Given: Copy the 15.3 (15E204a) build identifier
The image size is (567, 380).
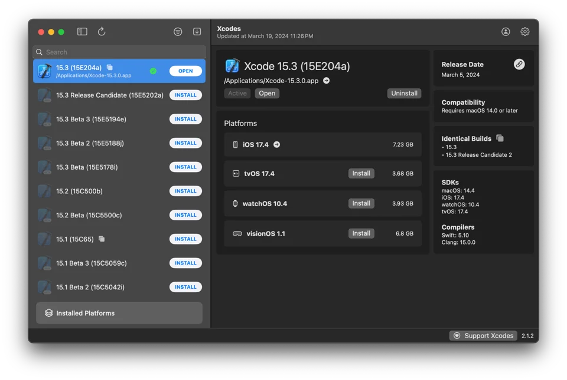Looking at the screenshot, I should tap(110, 67).
